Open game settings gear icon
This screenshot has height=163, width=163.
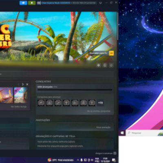[x=99, y=65]
